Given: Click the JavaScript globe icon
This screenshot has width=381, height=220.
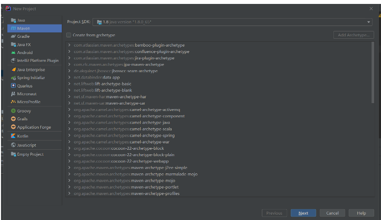Looking at the screenshot, I should [x=13, y=145].
